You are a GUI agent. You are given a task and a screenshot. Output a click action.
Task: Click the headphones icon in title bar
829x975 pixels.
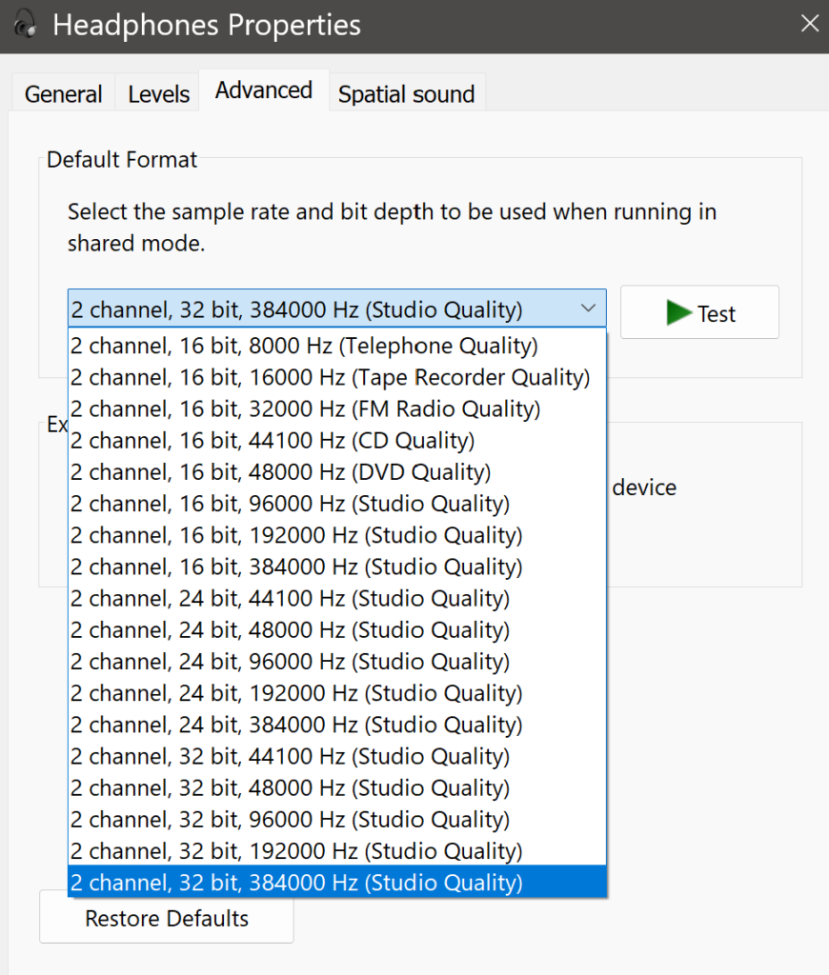pos(25,24)
